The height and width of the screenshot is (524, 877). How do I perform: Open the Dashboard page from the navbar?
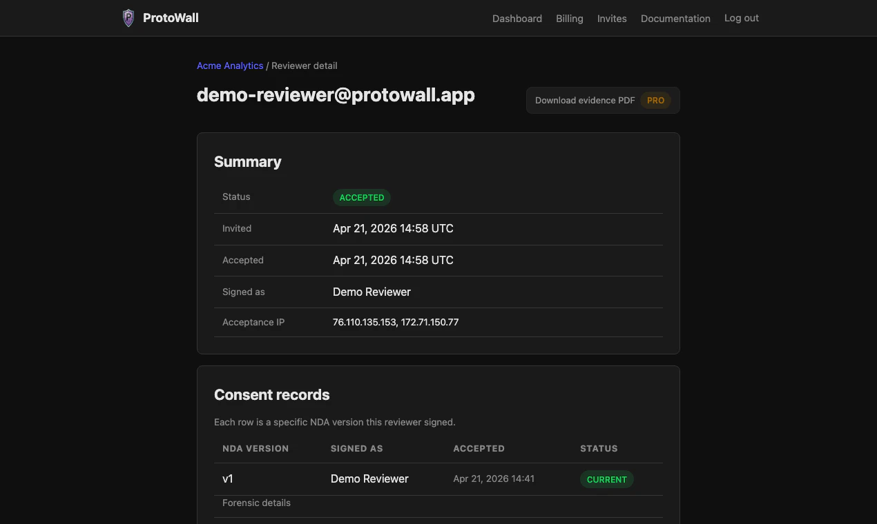pos(517,19)
